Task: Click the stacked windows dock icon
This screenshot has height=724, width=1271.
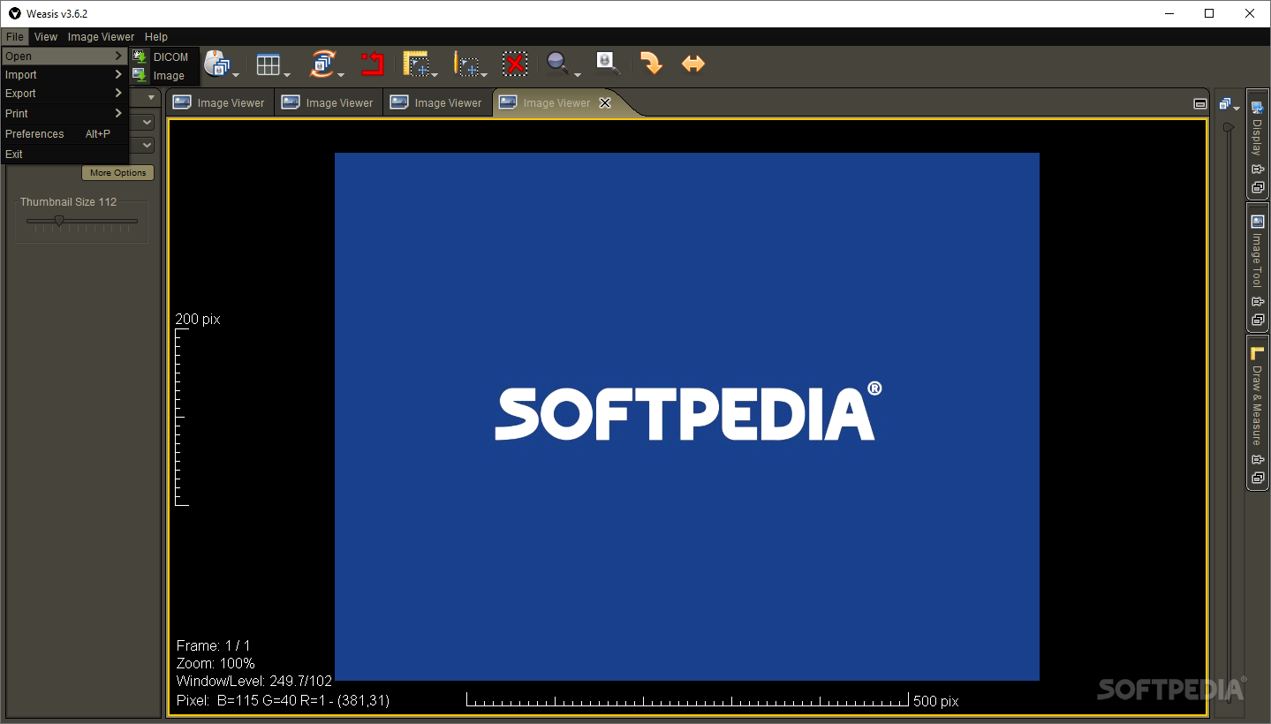Action: (x=1225, y=104)
